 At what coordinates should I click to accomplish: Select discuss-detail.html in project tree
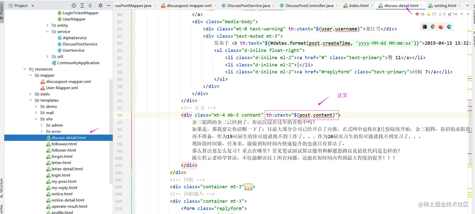coord(68,138)
